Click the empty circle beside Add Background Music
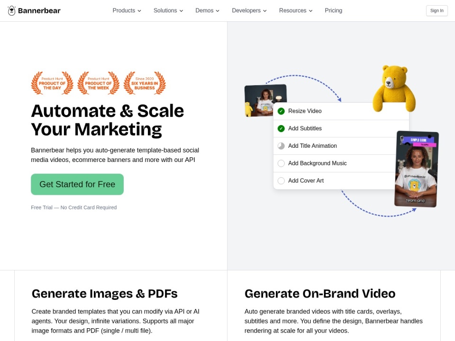This screenshot has width=455, height=341. (281, 163)
